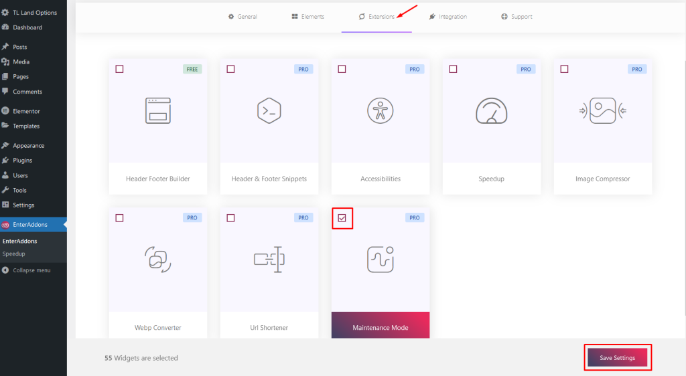Click the Comments bubble icon
This screenshot has height=376, width=686.
pyautogui.click(x=5, y=91)
